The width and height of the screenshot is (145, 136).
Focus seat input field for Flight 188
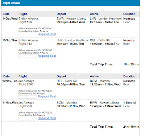(x=28, y=34)
